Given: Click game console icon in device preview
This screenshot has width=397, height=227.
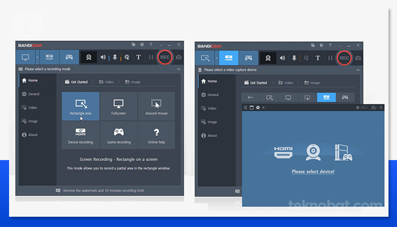Looking at the screenshot, I should point(343,153).
